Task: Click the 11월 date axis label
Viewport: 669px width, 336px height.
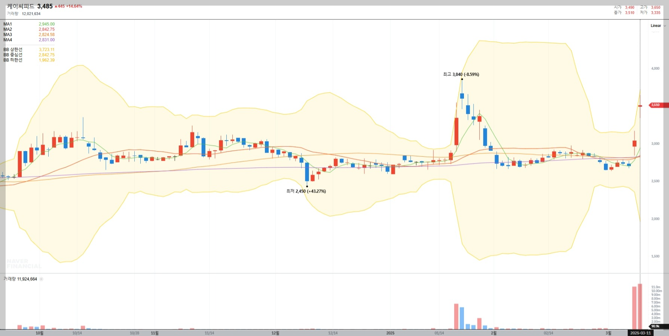Action: coord(155,333)
